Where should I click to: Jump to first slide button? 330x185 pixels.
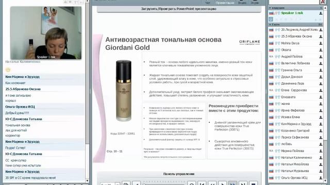pyautogui.click(x=202, y=183)
